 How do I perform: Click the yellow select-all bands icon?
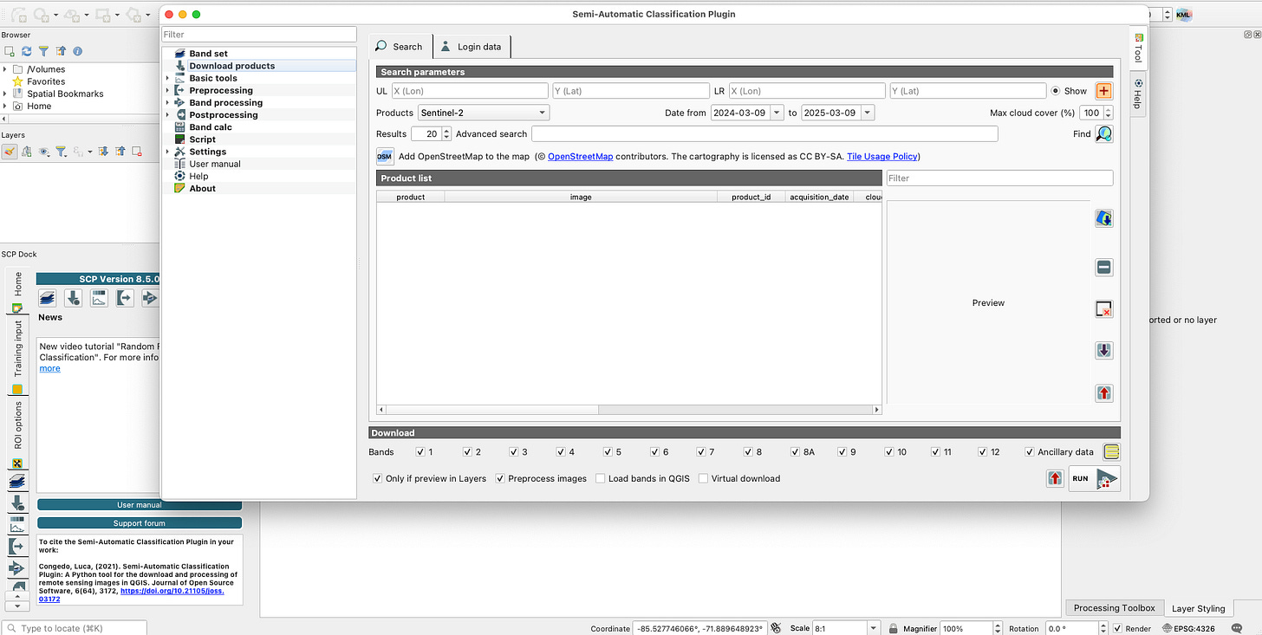[1112, 451]
